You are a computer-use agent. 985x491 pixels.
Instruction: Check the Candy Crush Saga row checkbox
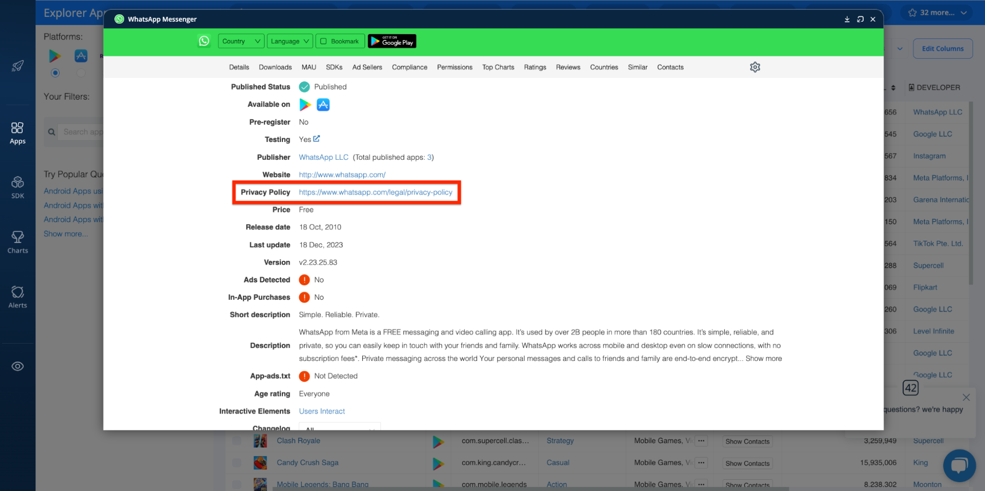click(x=237, y=462)
